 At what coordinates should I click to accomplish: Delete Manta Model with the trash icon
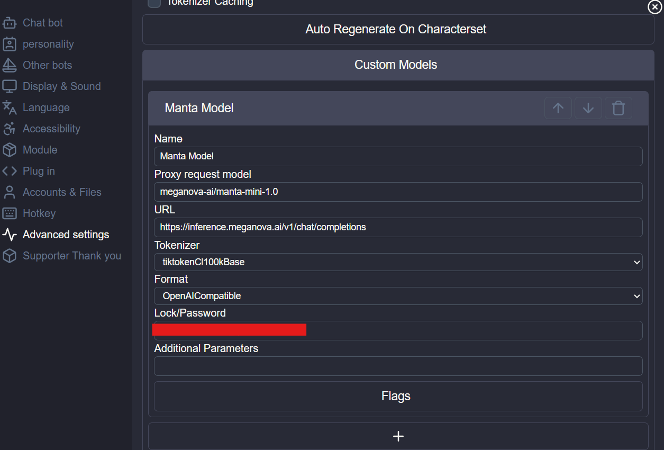click(x=618, y=108)
